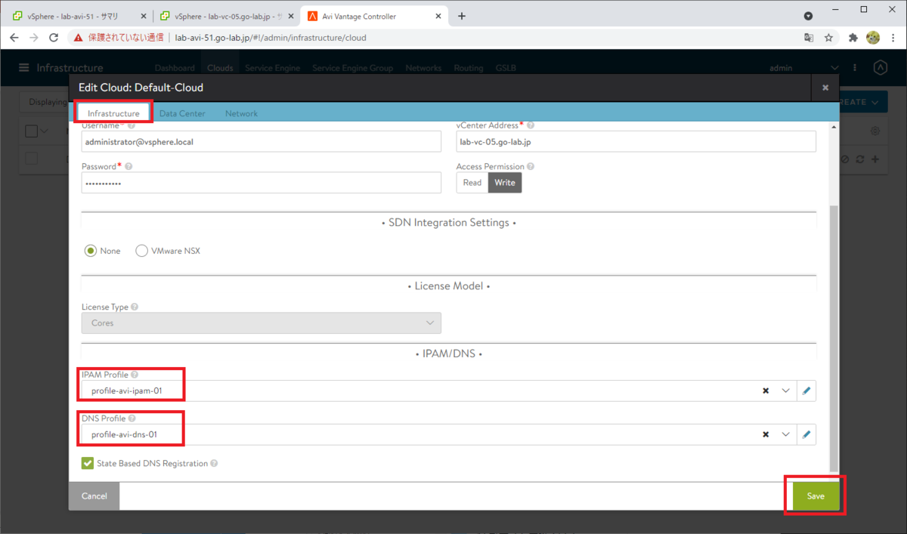907x534 pixels.
Task: Click the refresh icon in cloud row
Action: point(860,159)
